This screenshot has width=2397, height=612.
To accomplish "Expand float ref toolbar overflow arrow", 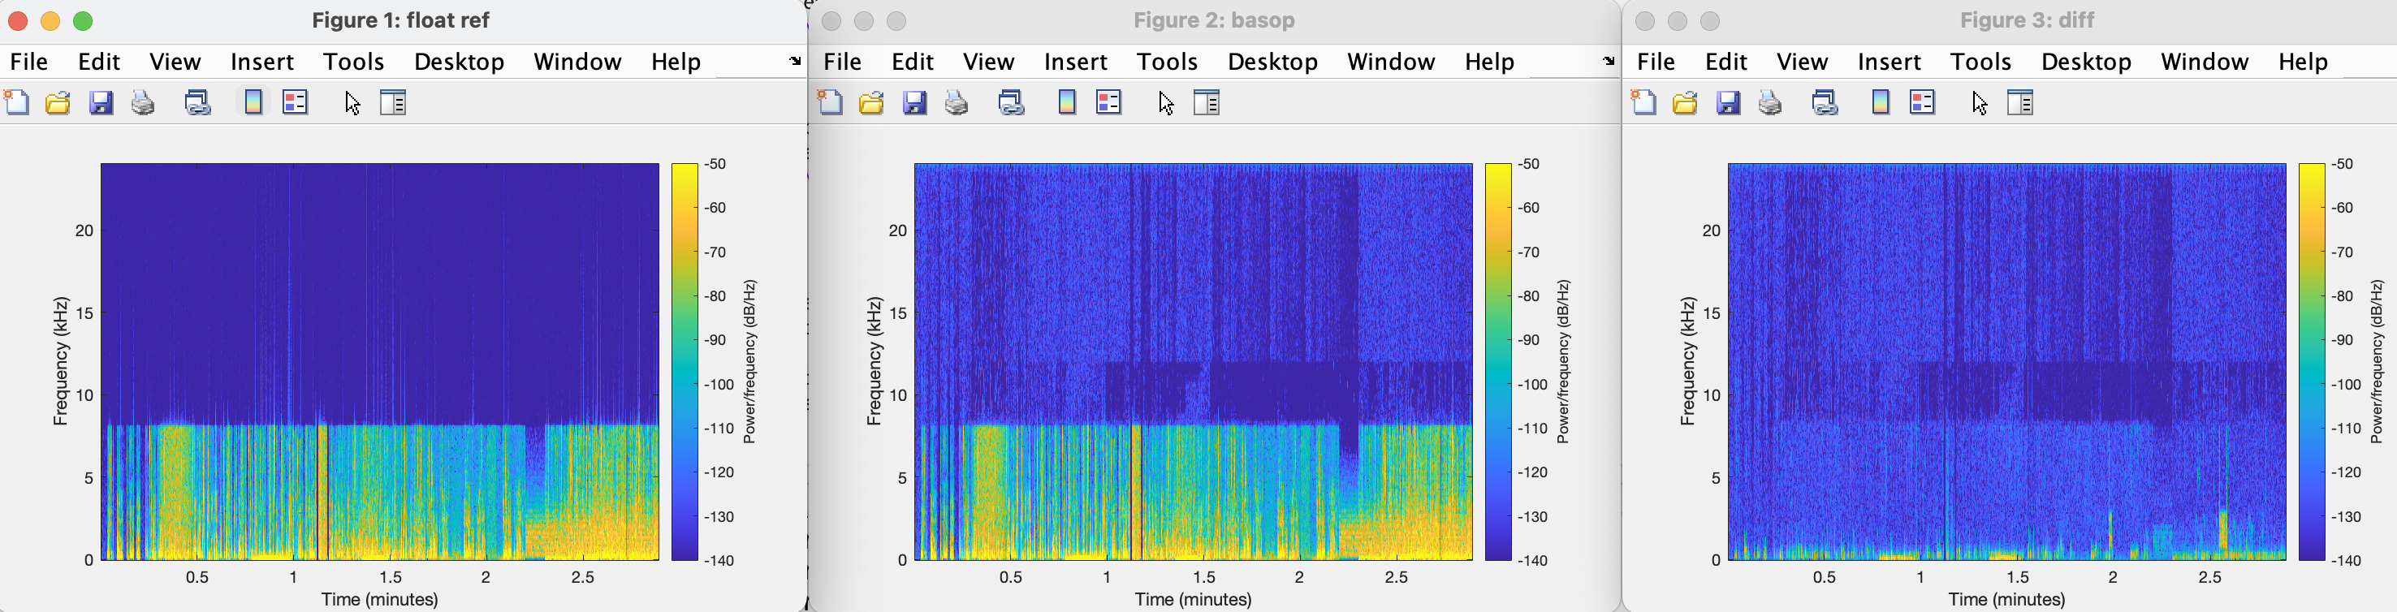I will tap(795, 62).
